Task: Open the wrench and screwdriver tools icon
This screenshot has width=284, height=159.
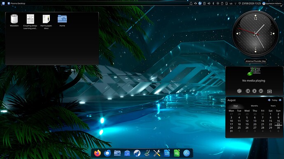Action: 157,153
